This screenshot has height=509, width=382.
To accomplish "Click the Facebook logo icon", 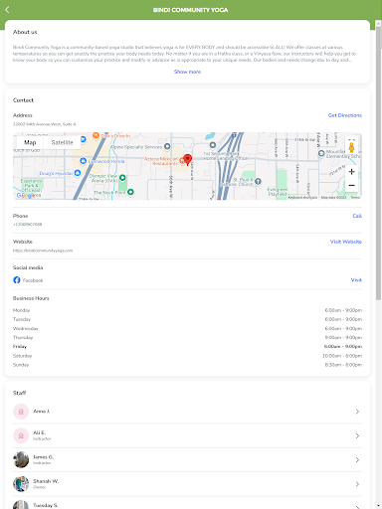I will click(17, 280).
